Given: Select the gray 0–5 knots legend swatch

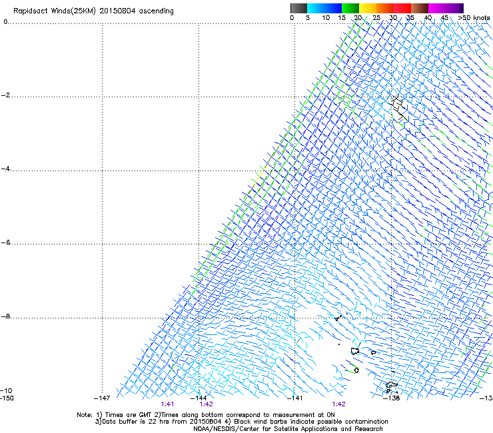Looking at the screenshot, I should click(x=298, y=8).
